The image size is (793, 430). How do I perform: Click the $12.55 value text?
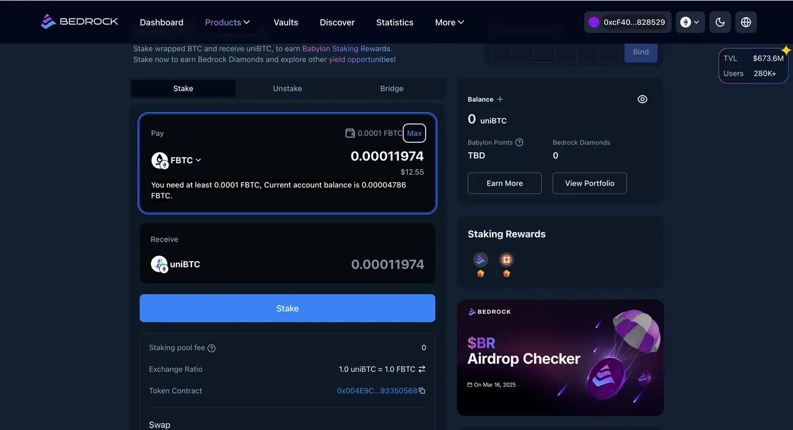412,172
